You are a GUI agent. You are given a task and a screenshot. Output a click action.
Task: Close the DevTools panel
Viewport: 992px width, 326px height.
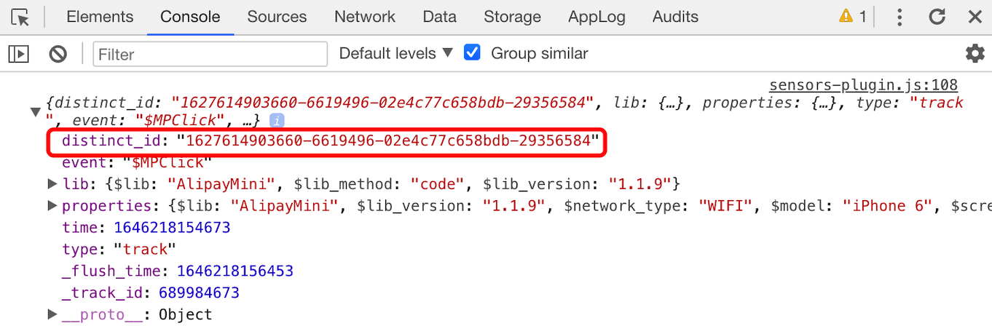point(975,17)
